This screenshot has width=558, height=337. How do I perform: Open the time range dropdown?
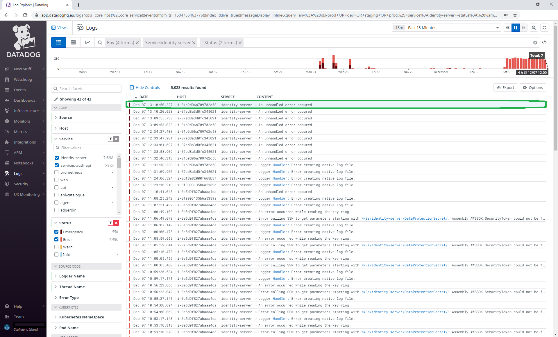(446, 28)
